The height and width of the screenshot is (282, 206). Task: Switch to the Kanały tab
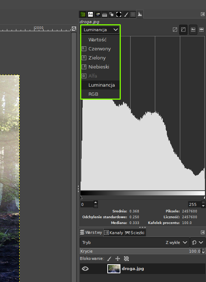(x=114, y=233)
